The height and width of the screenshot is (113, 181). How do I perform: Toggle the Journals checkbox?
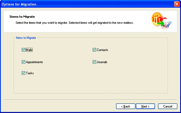94,62
